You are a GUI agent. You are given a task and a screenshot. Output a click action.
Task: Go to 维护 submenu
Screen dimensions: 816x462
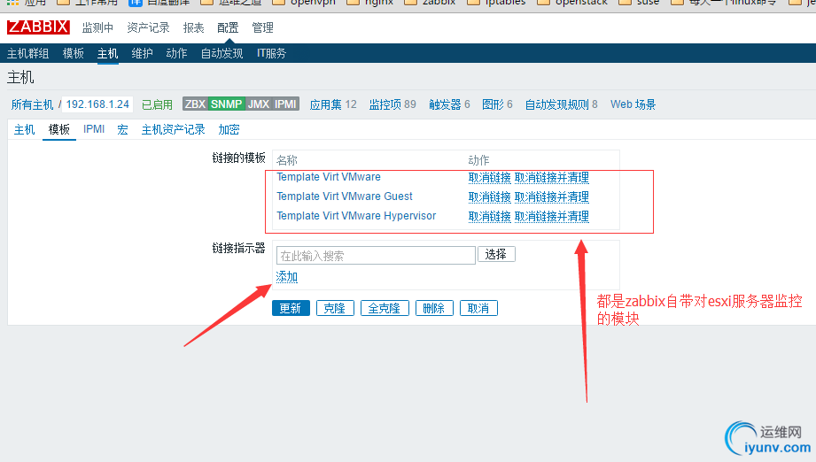(x=142, y=53)
